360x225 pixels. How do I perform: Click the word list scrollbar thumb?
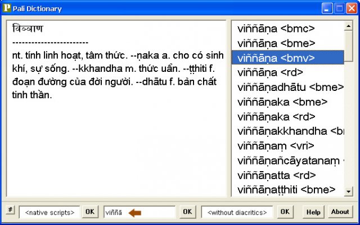[348, 46]
